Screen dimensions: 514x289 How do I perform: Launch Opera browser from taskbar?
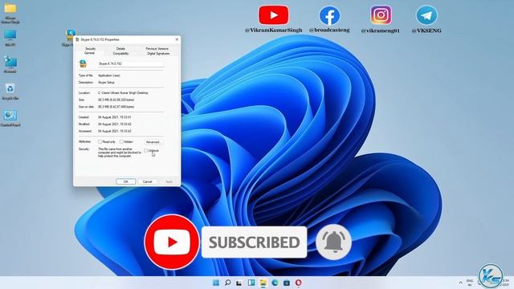(x=298, y=283)
